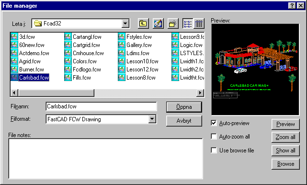307x185 pixels.
Task: Click the 3d.fcw file icon
Action: 14,36
